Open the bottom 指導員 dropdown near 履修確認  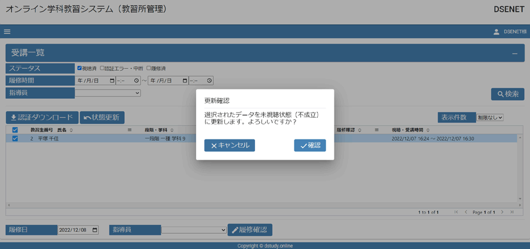pyautogui.click(x=194, y=230)
